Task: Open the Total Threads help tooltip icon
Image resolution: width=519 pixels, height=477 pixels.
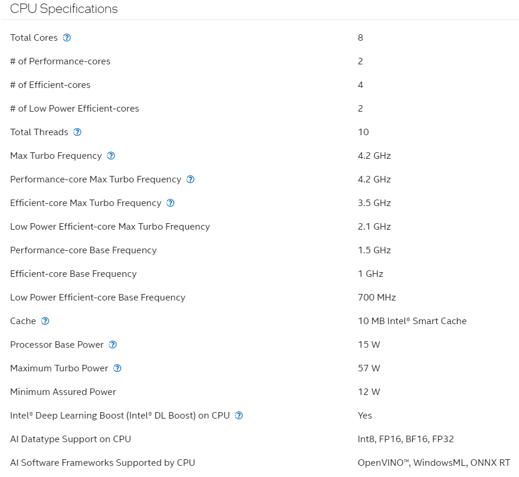Action: [x=77, y=132]
